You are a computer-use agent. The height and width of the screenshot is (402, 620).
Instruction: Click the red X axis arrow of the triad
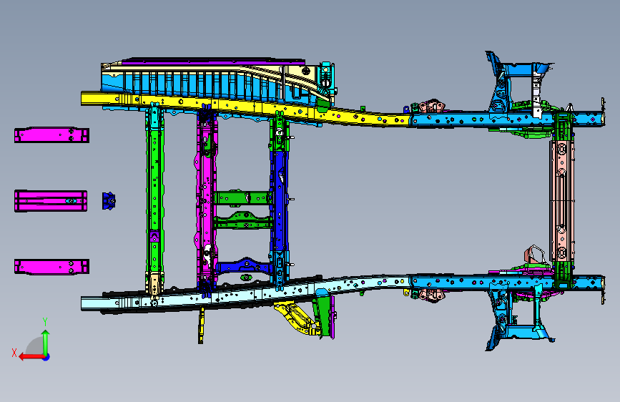(x=31, y=357)
